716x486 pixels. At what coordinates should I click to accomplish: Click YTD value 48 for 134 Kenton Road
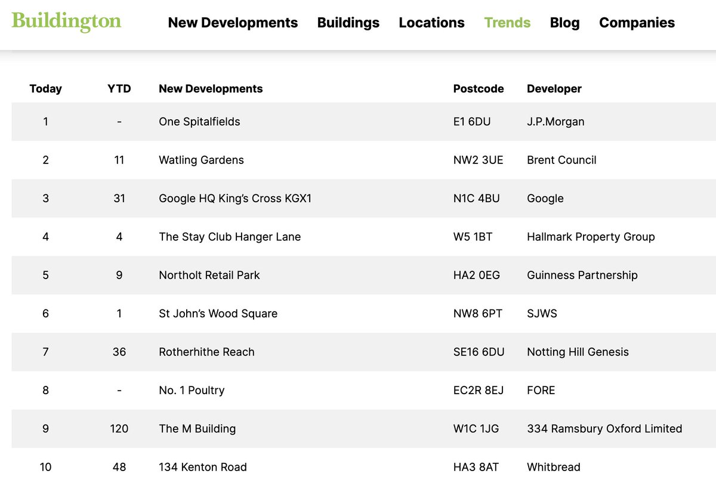click(119, 467)
